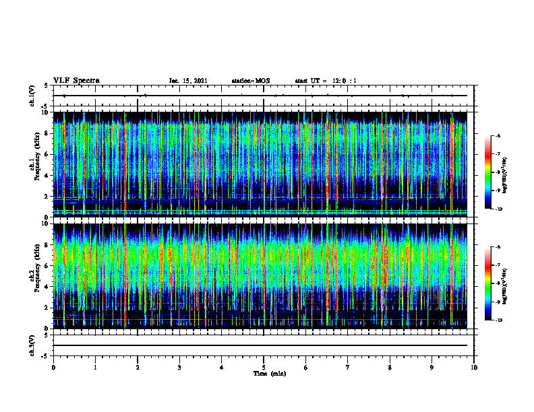This screenshot has height=412, width=534.
Task: Click the ch.1(V) waveform trace
Action: pos(260,96)
